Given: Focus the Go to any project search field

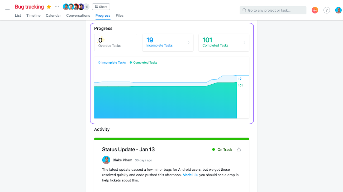Looking at the screenshot, I should [273, 10].
